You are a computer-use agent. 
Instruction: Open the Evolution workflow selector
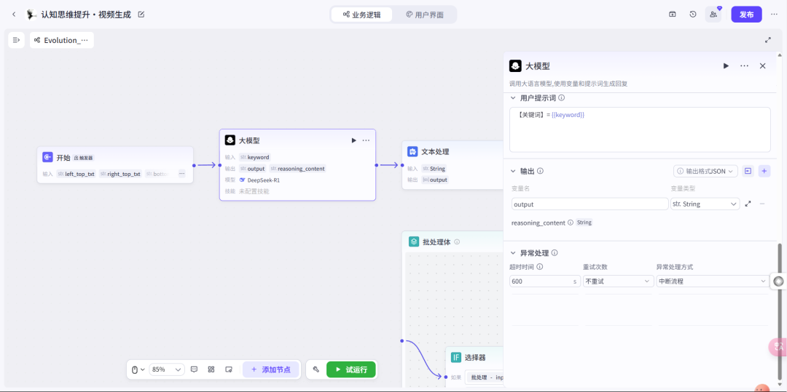(62, 40)
